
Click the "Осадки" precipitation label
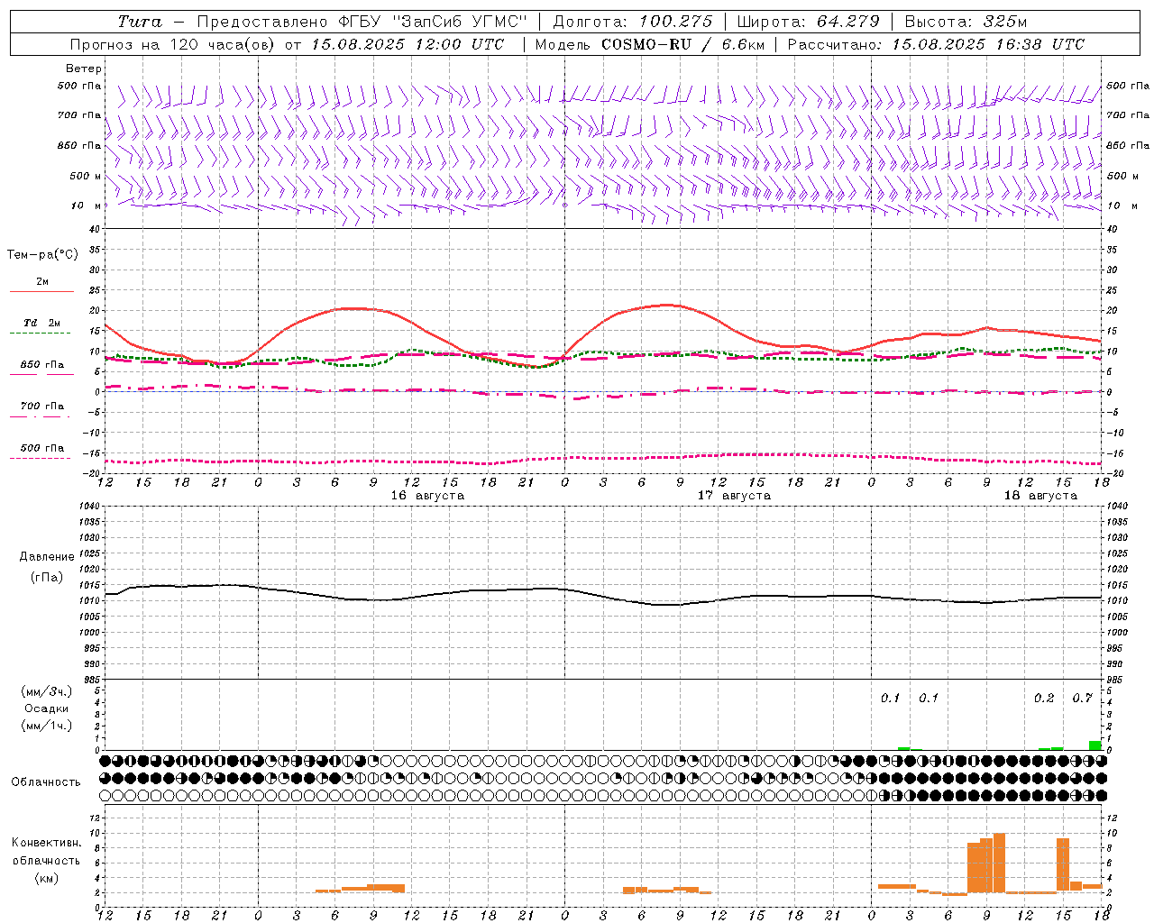pos(46,708)
